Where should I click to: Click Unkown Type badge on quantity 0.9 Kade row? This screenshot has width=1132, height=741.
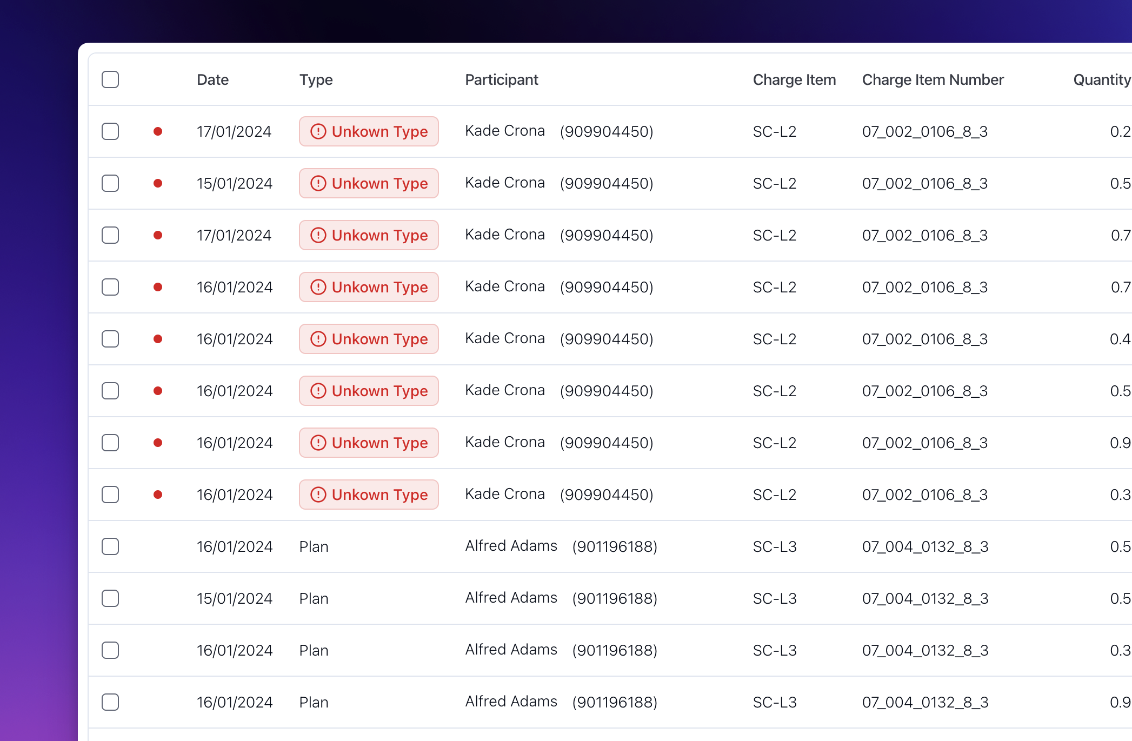[369, 443]
